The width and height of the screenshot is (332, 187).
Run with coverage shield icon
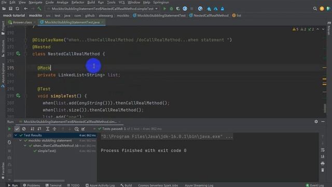tap(178, 9)
